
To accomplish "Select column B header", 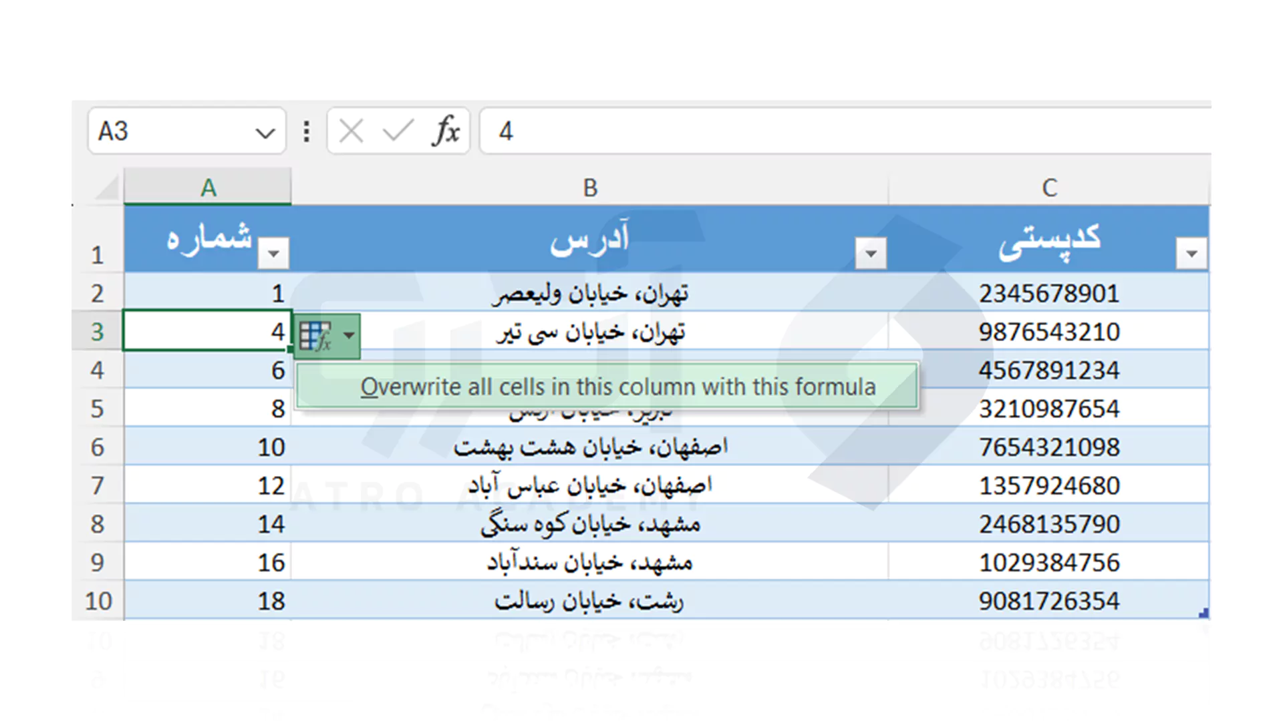I will (x=590, y=188).
